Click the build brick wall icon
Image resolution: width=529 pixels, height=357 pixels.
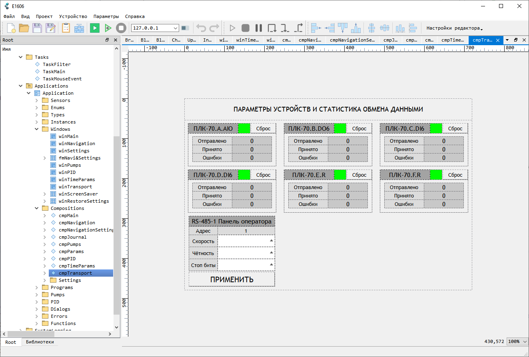[x=80, y=28]
